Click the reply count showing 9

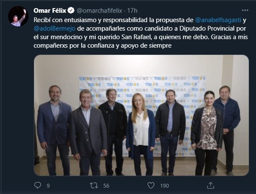tap(48, 185)
